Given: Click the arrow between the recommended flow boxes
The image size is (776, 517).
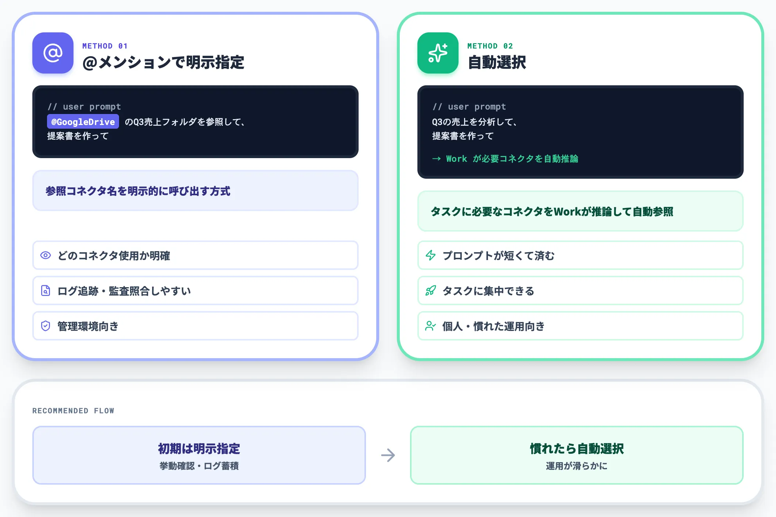Looking at the screenshot, I should (388, 455).
